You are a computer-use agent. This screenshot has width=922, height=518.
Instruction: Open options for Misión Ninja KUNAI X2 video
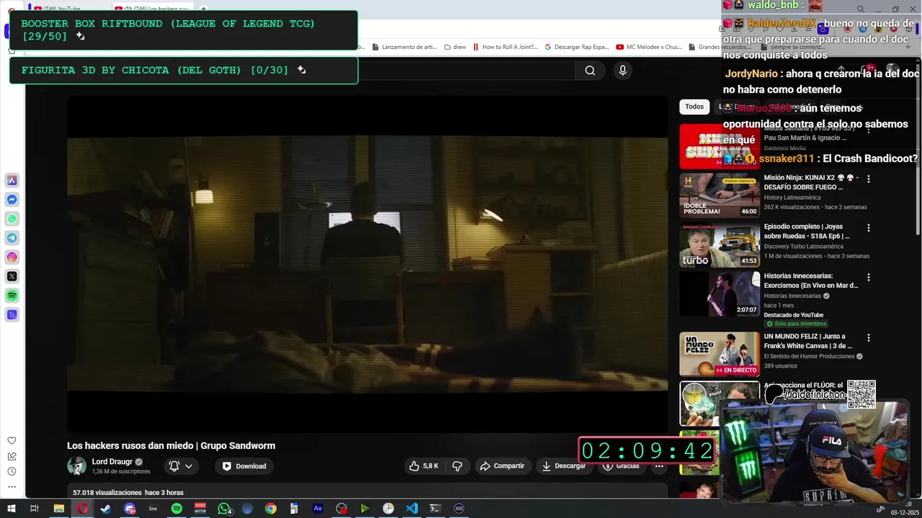point(869,178)
